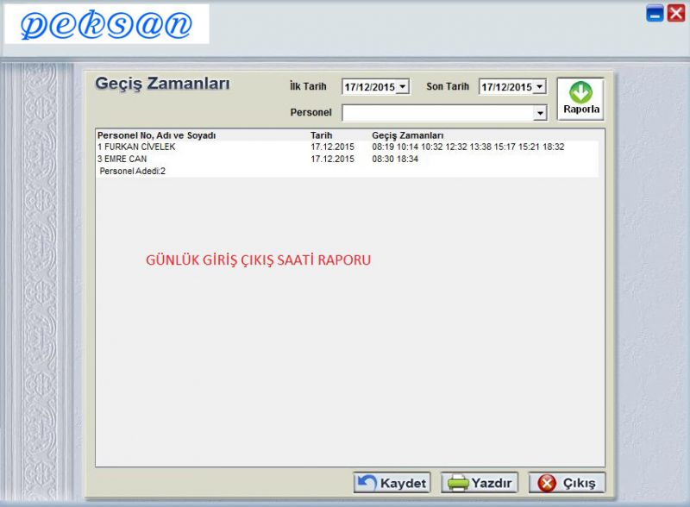690x507 pixels.
Task: Click inside the Personel selection field
Action: point(438,113)
